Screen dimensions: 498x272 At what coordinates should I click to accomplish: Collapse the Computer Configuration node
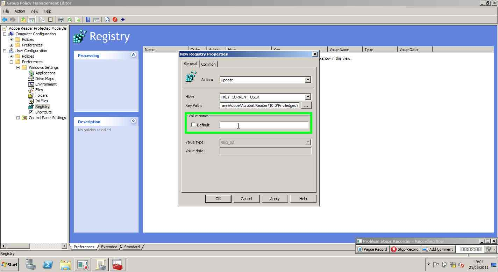(5, 34)
